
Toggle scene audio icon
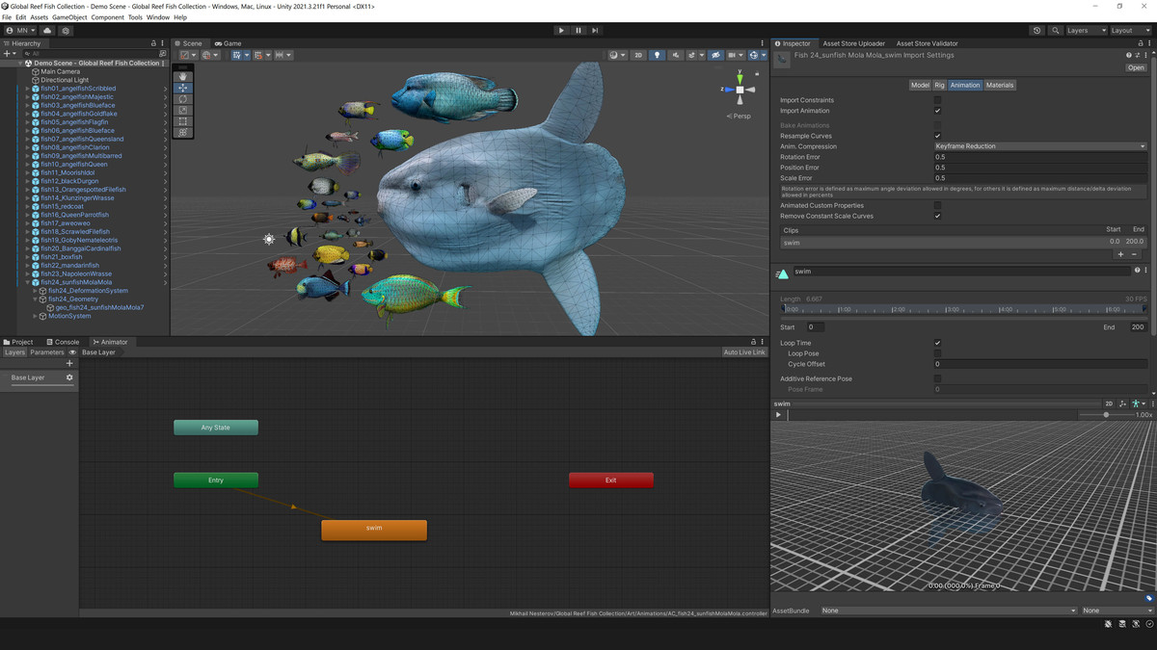(678, 55)
